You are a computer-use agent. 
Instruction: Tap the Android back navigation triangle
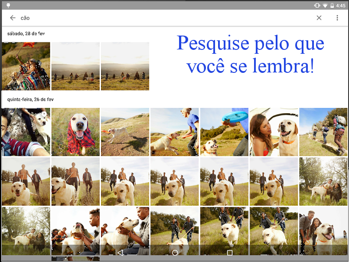(120, 252)
